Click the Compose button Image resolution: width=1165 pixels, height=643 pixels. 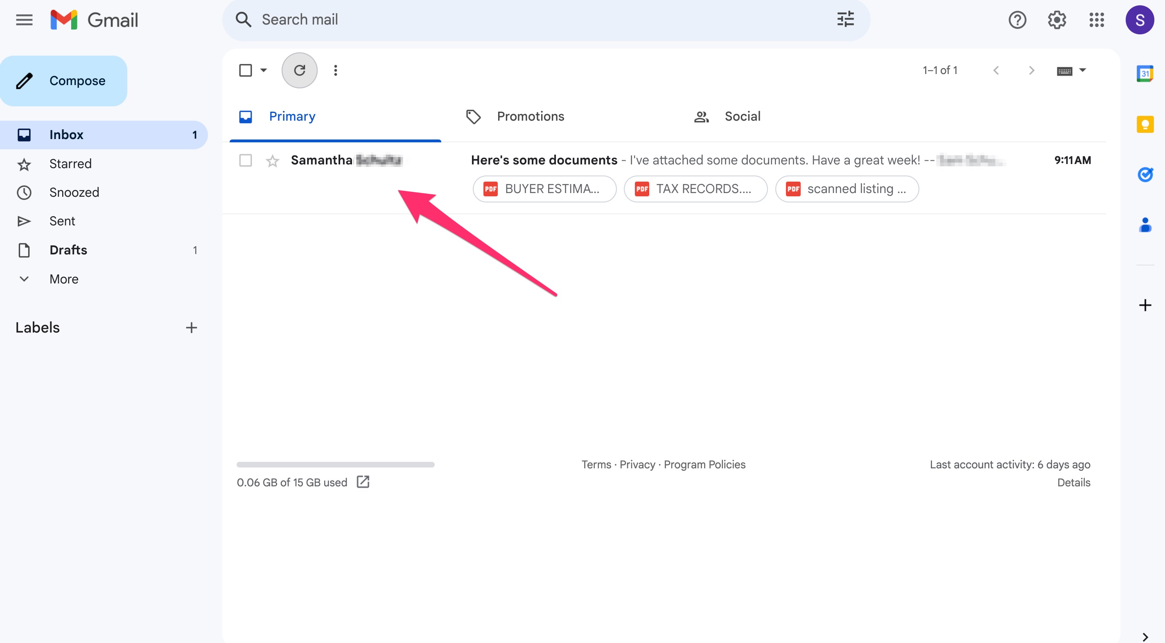64,81
